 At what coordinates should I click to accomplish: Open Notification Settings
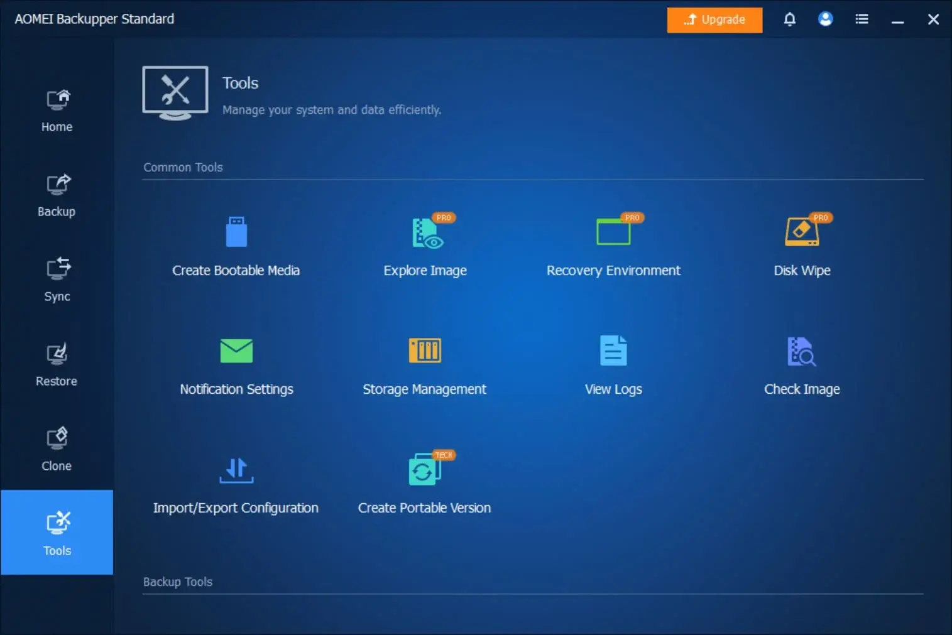click(x=236, y=364)
